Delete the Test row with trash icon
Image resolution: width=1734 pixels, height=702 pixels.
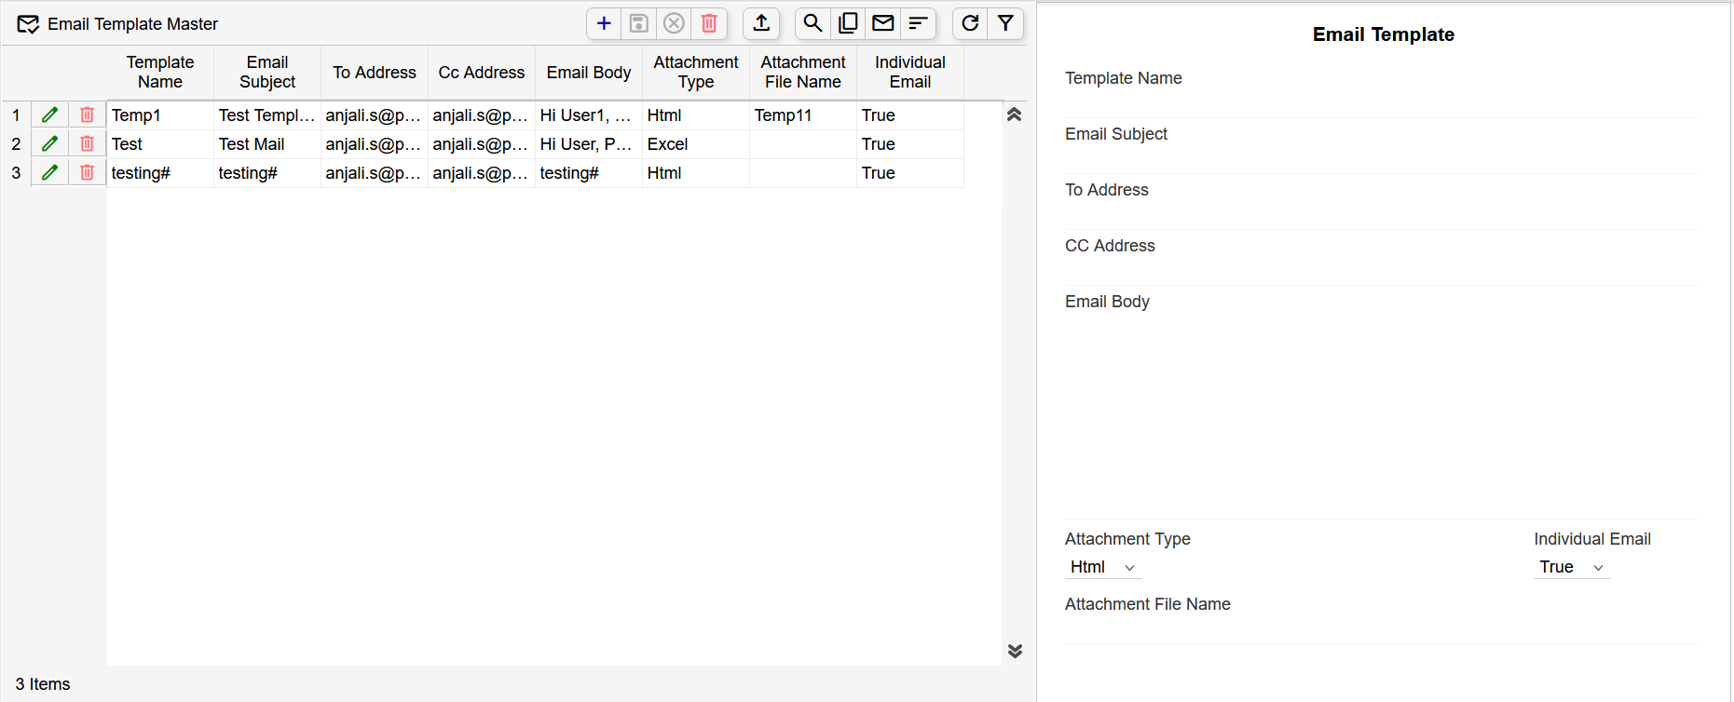tap(87, 144)
